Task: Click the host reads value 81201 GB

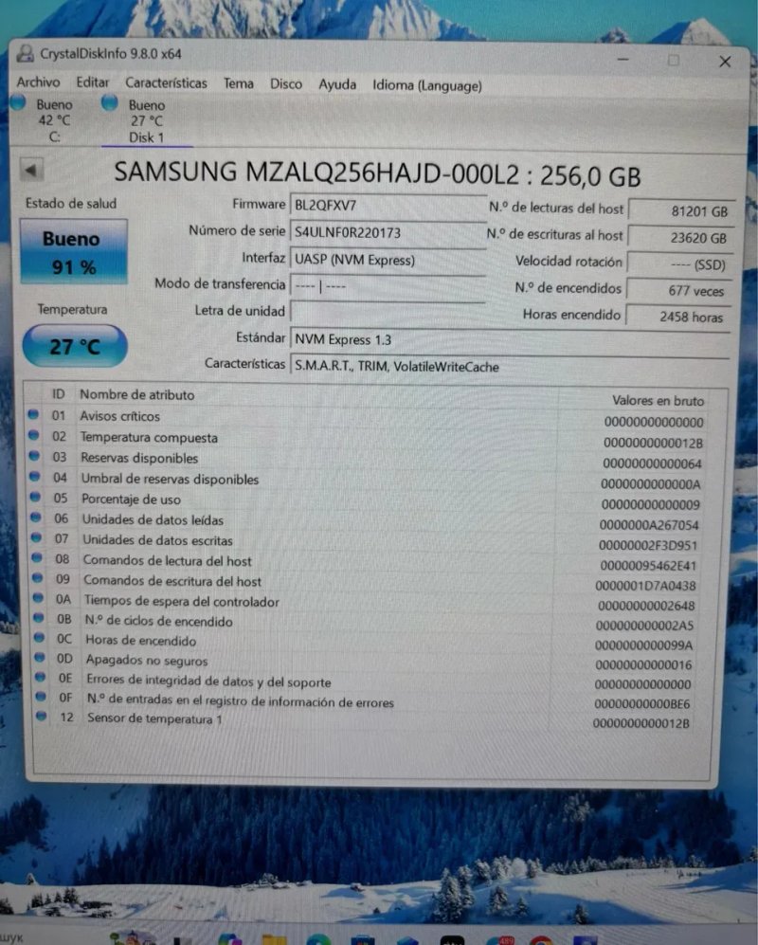Action: coord(681,211)
